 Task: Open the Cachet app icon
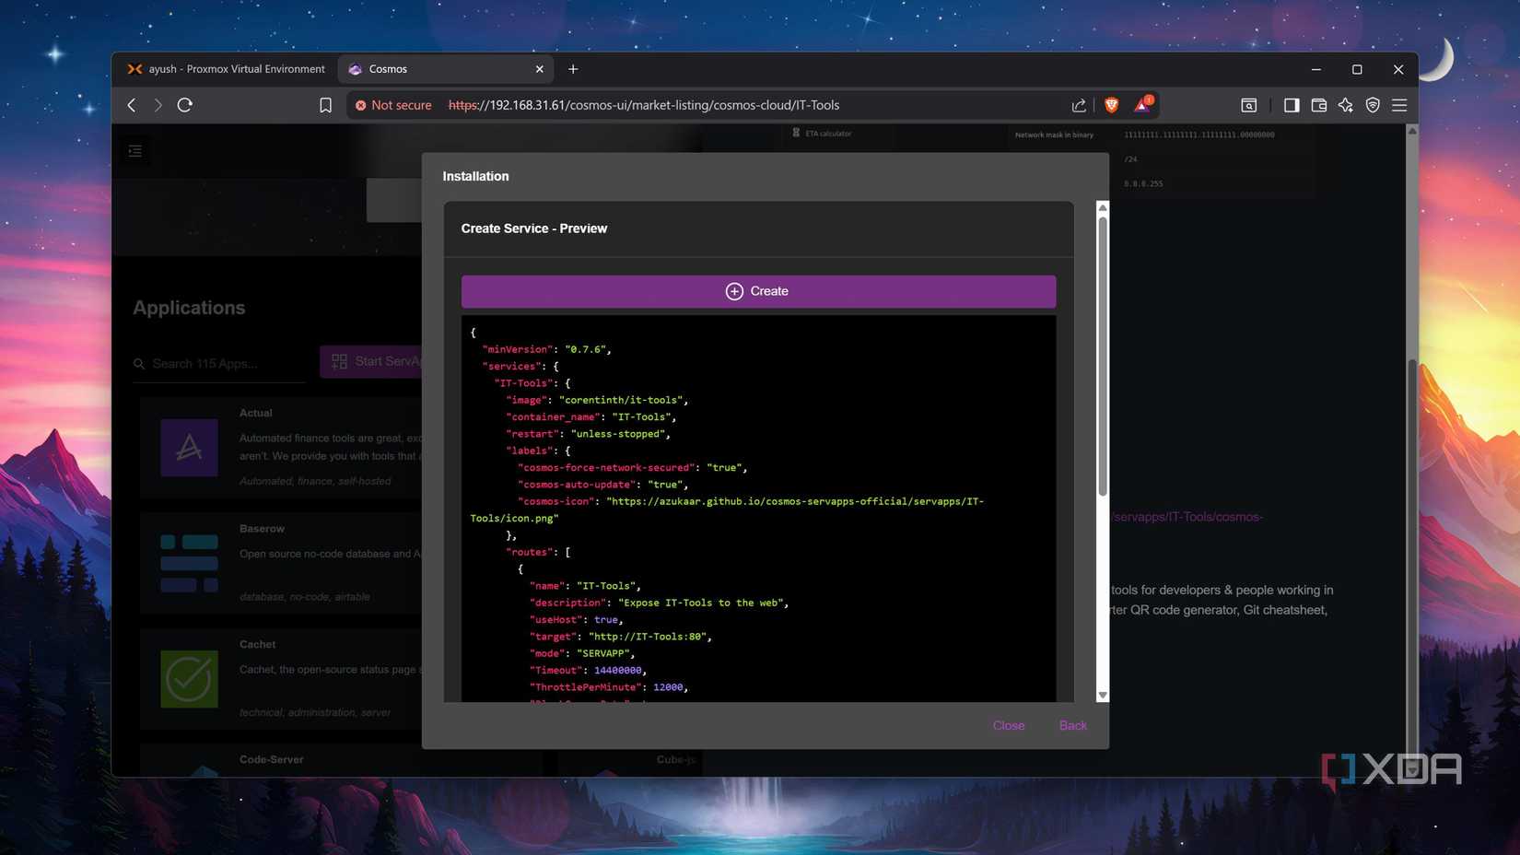(x=189, y=679)
